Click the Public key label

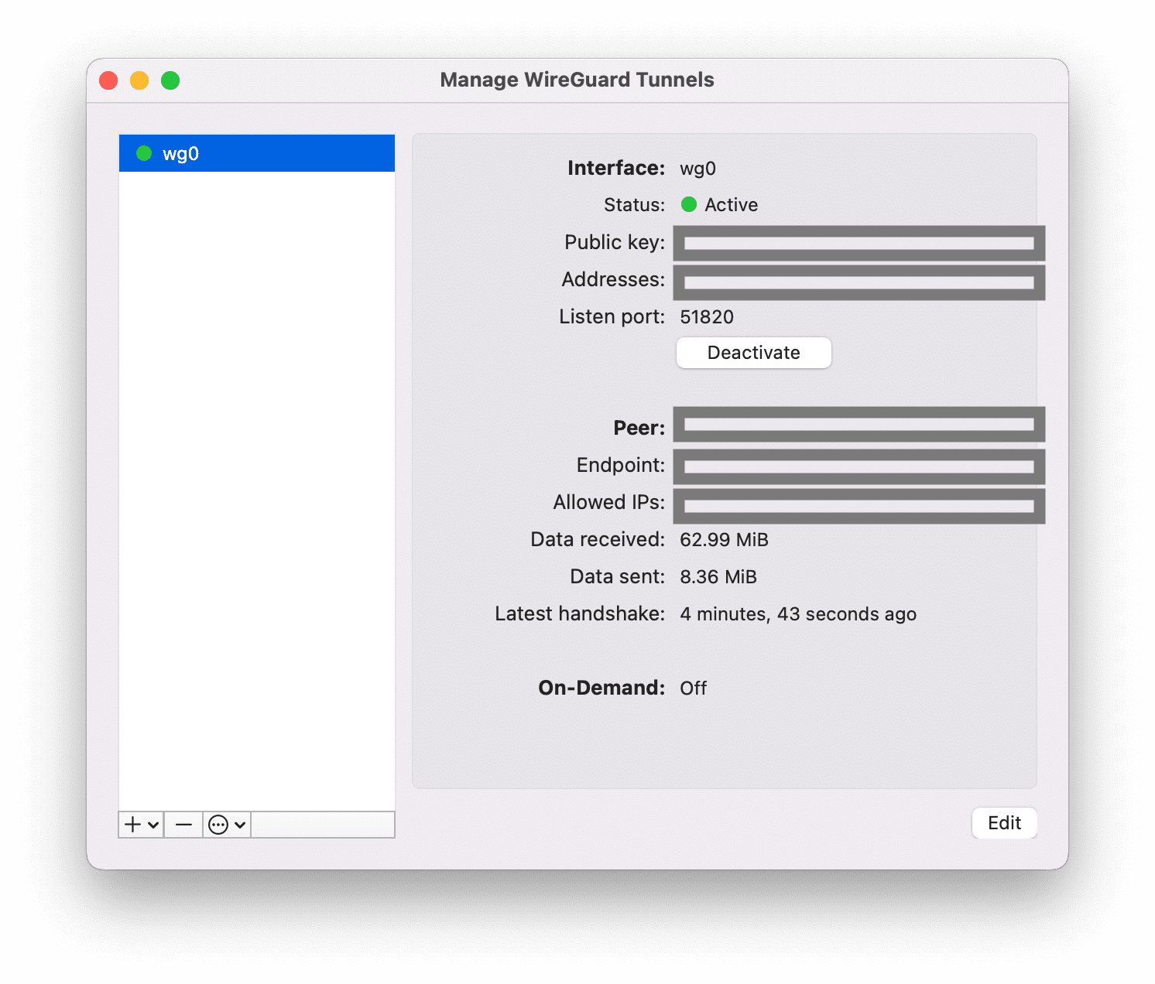coord(615,243)
